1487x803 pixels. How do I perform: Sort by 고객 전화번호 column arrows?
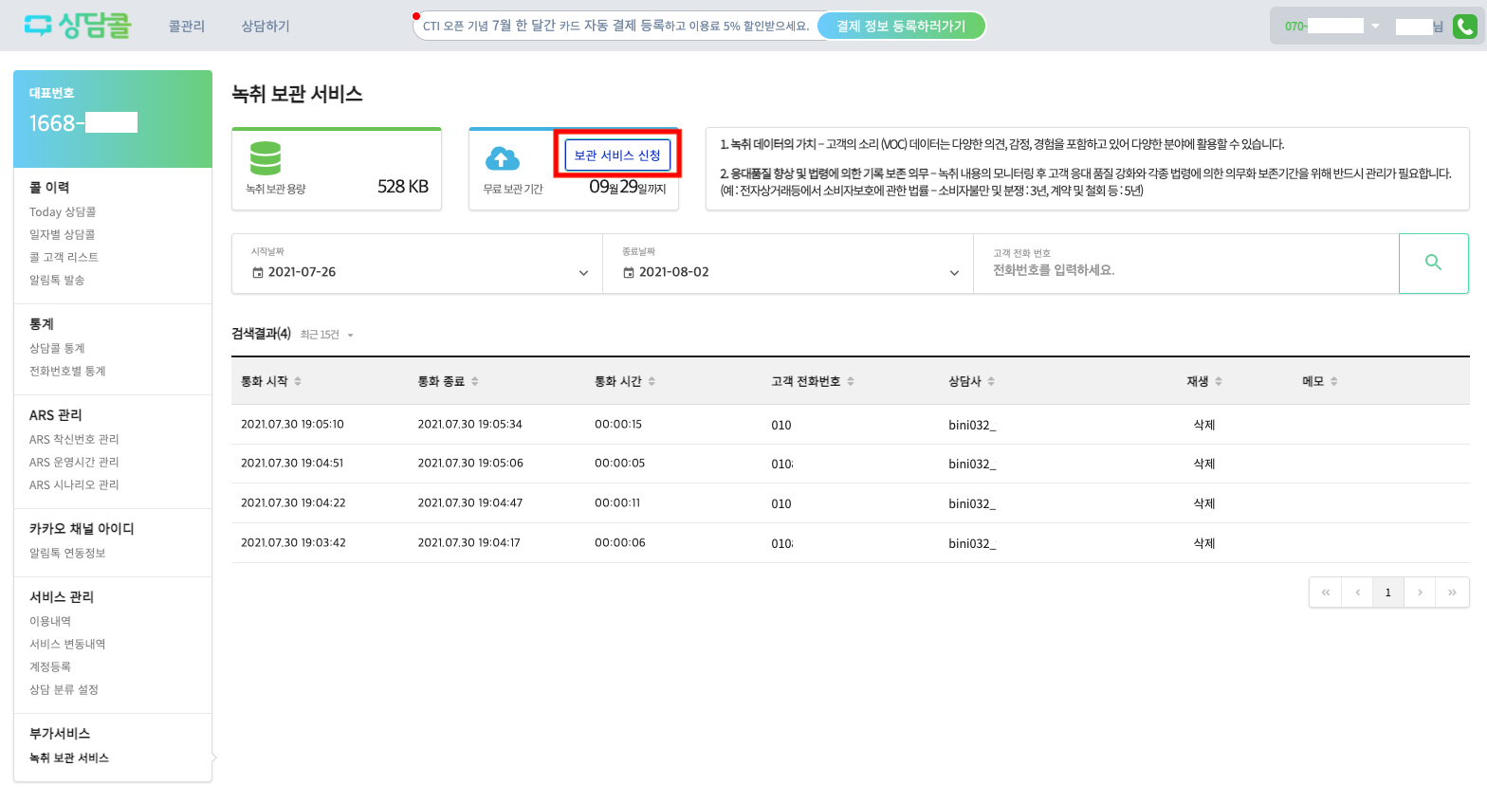pyautogui.click(x=851, y=381)
